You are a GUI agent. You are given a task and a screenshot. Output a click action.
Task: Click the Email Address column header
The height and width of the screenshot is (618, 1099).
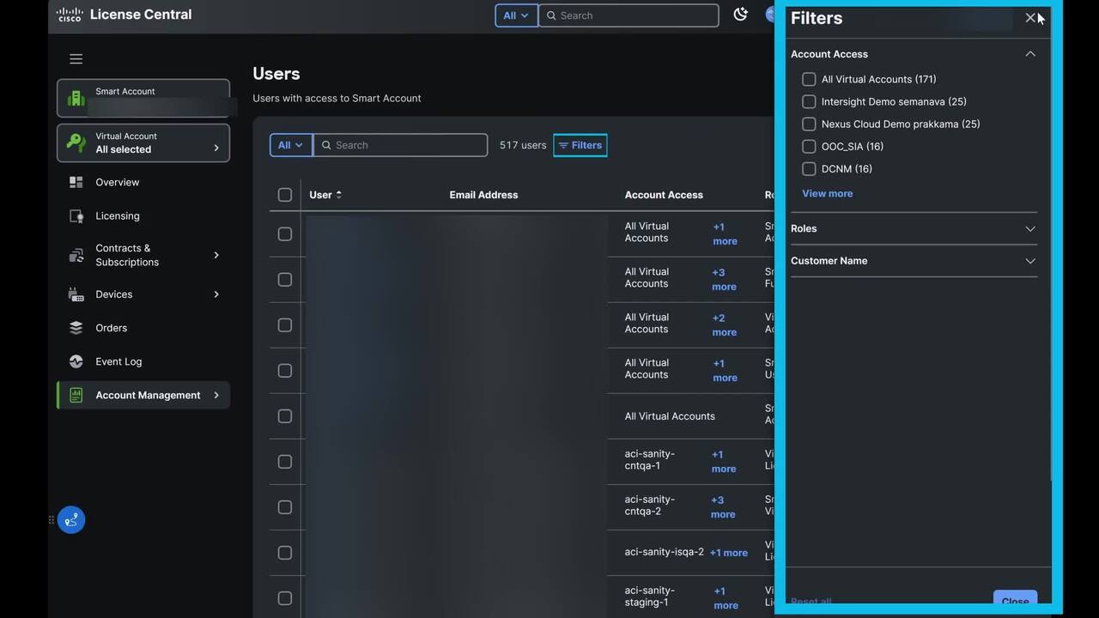tap(483, 195)
